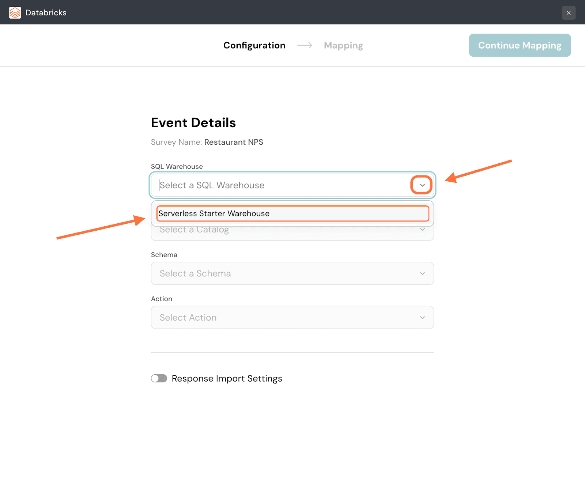Open the Select Action dropdown
585x477 pixels.
click(285, 318)
